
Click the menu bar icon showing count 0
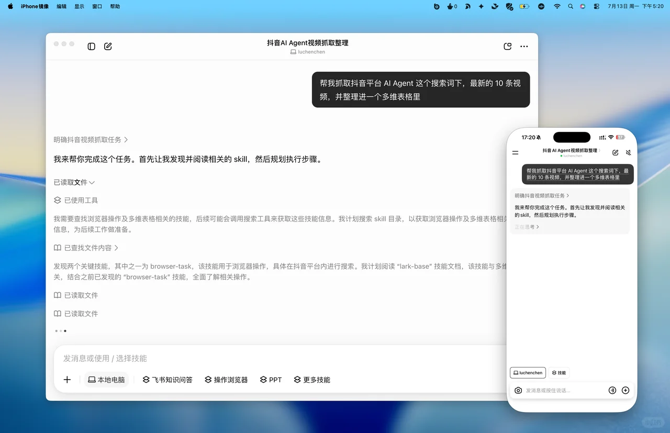click(x=452, y=6)
